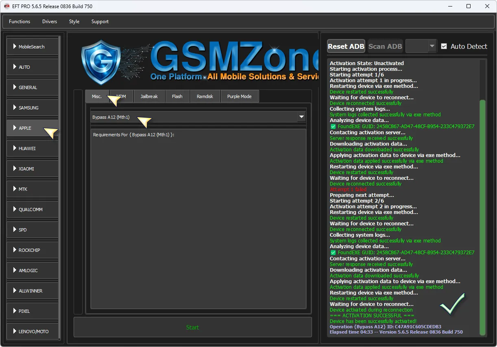The image size is (497, 347).
Task: Click the Operation {Bypass A12} ID line
Action: pyautogui.click(x=386, y=327)
